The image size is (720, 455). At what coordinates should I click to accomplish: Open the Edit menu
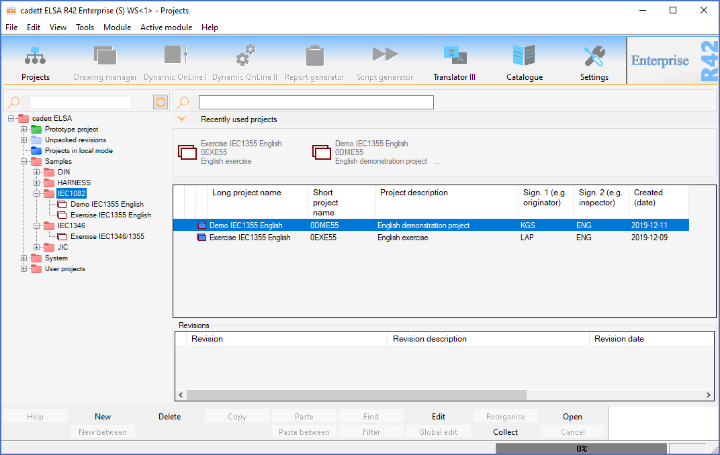click(x=34, y=28)
